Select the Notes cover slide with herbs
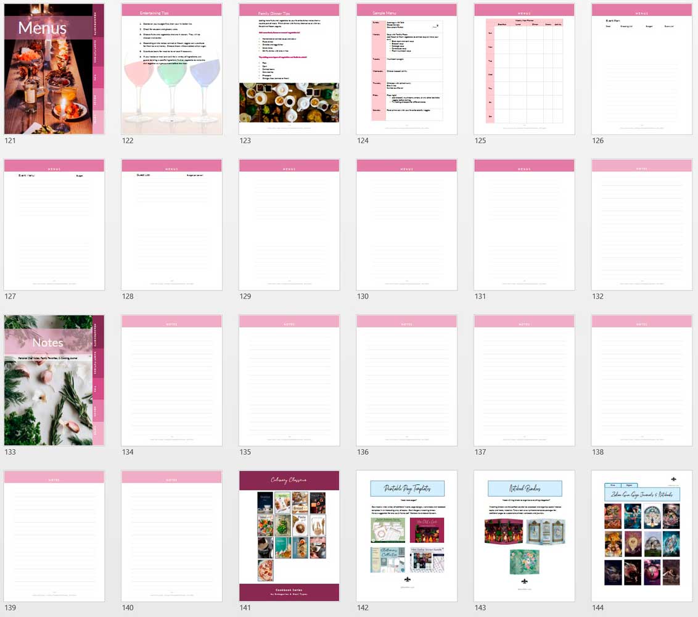Viewport: 698px width, 617px height. (54, 380)
